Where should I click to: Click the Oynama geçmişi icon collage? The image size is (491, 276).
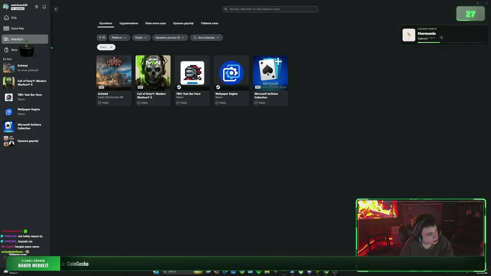pos(9,141)
